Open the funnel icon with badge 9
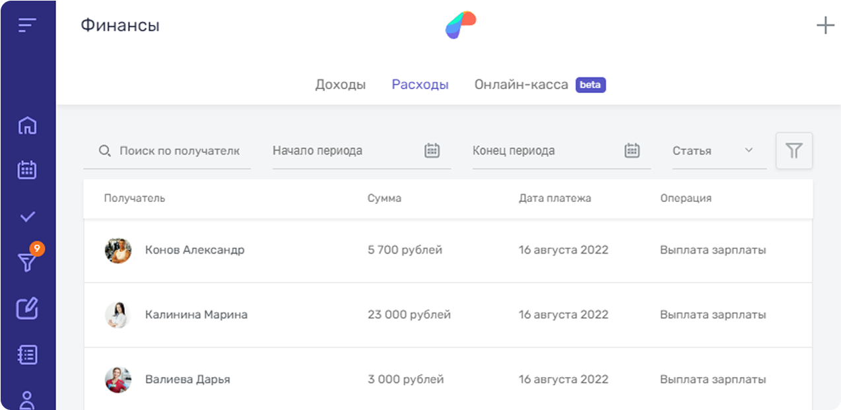The image size is (841, 410). tap(27, 262)
